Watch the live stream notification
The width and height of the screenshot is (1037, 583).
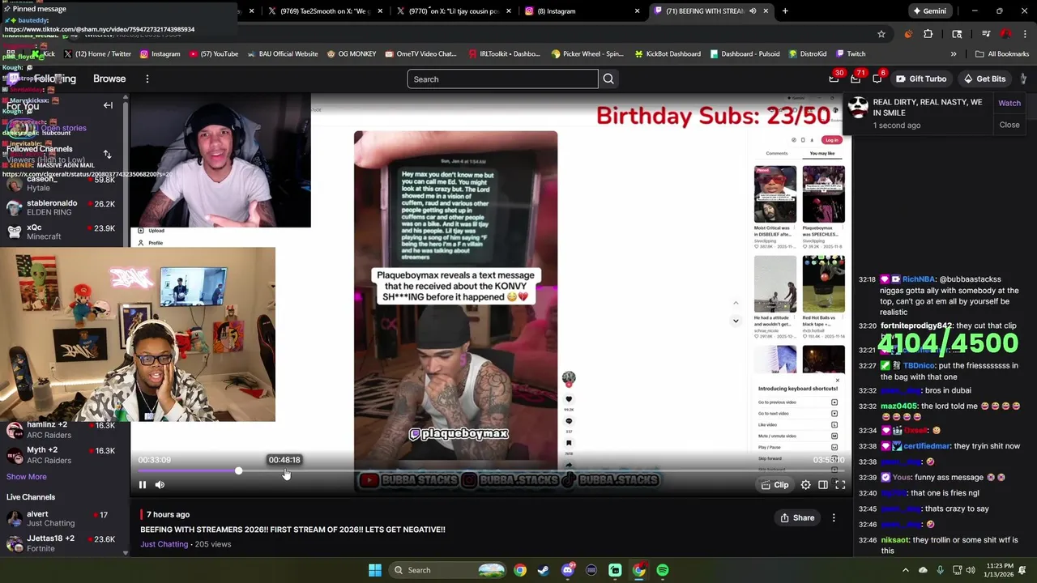click(1009, 103)
